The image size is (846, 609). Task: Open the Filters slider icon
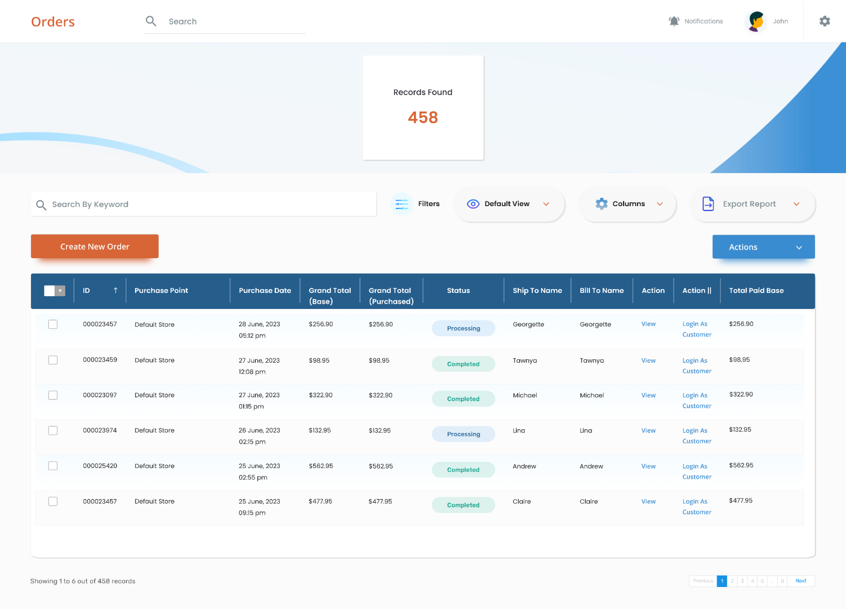coord(401,204)
